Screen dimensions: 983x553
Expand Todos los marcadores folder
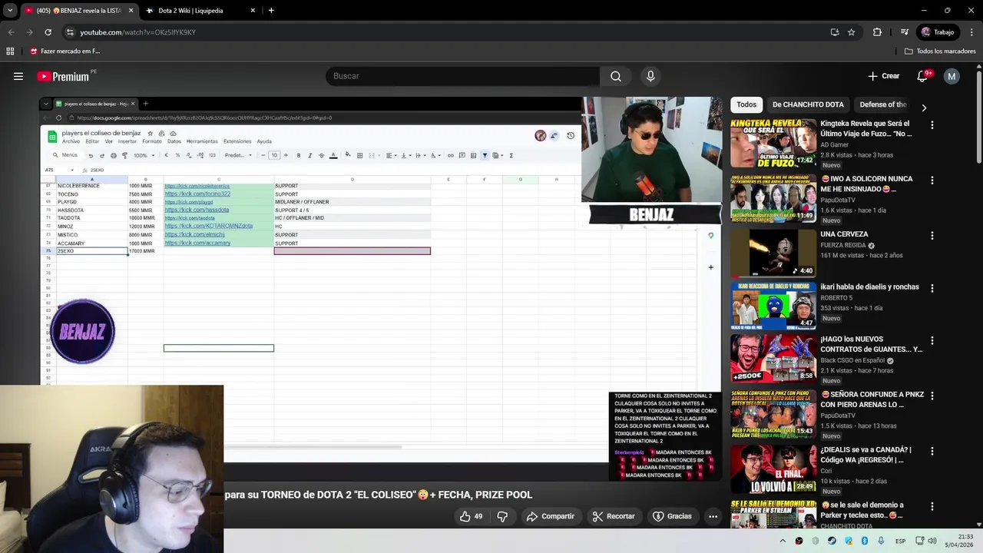point(940,51)
